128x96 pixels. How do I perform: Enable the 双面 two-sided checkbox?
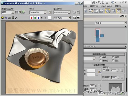pyautogui.click(x=113, y=57)
